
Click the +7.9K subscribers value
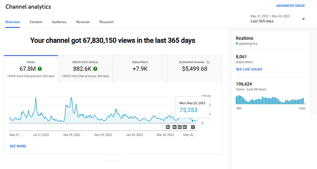140,69
